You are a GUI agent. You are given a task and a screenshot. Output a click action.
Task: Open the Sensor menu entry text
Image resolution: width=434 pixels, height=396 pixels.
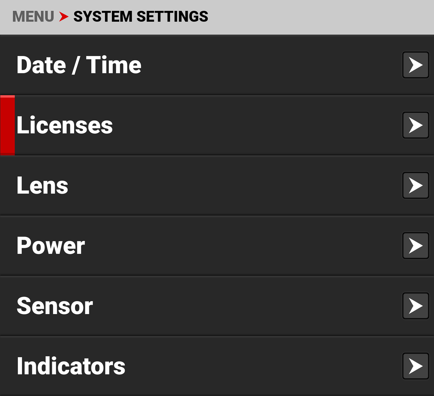point(55,306)
